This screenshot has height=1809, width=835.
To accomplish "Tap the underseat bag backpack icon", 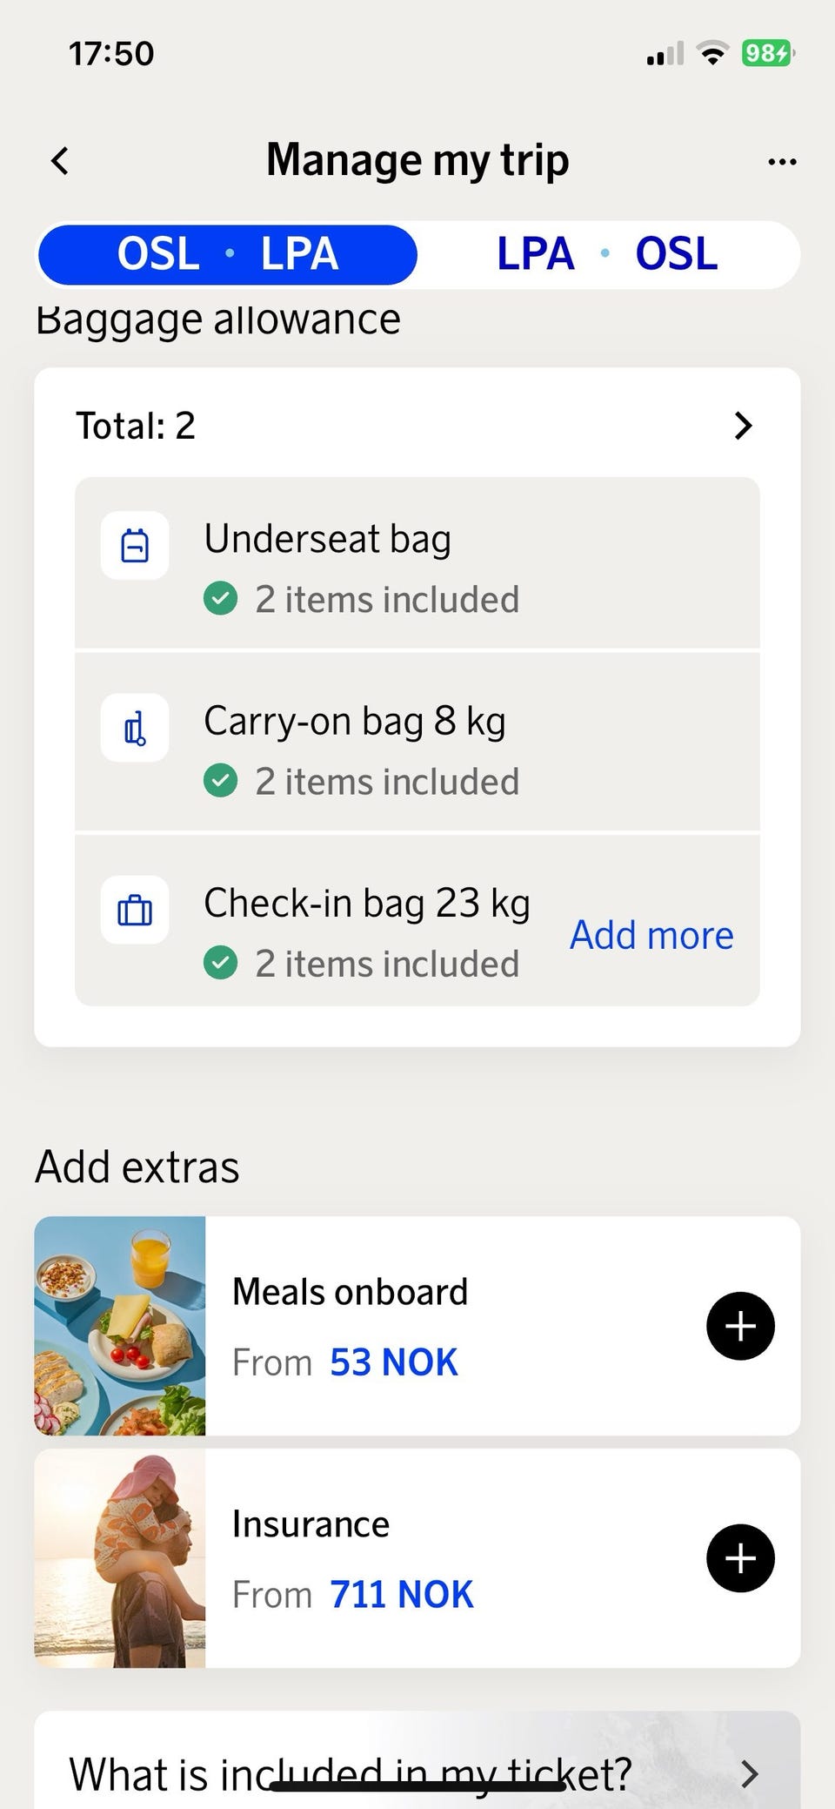I will coord(135,546).
